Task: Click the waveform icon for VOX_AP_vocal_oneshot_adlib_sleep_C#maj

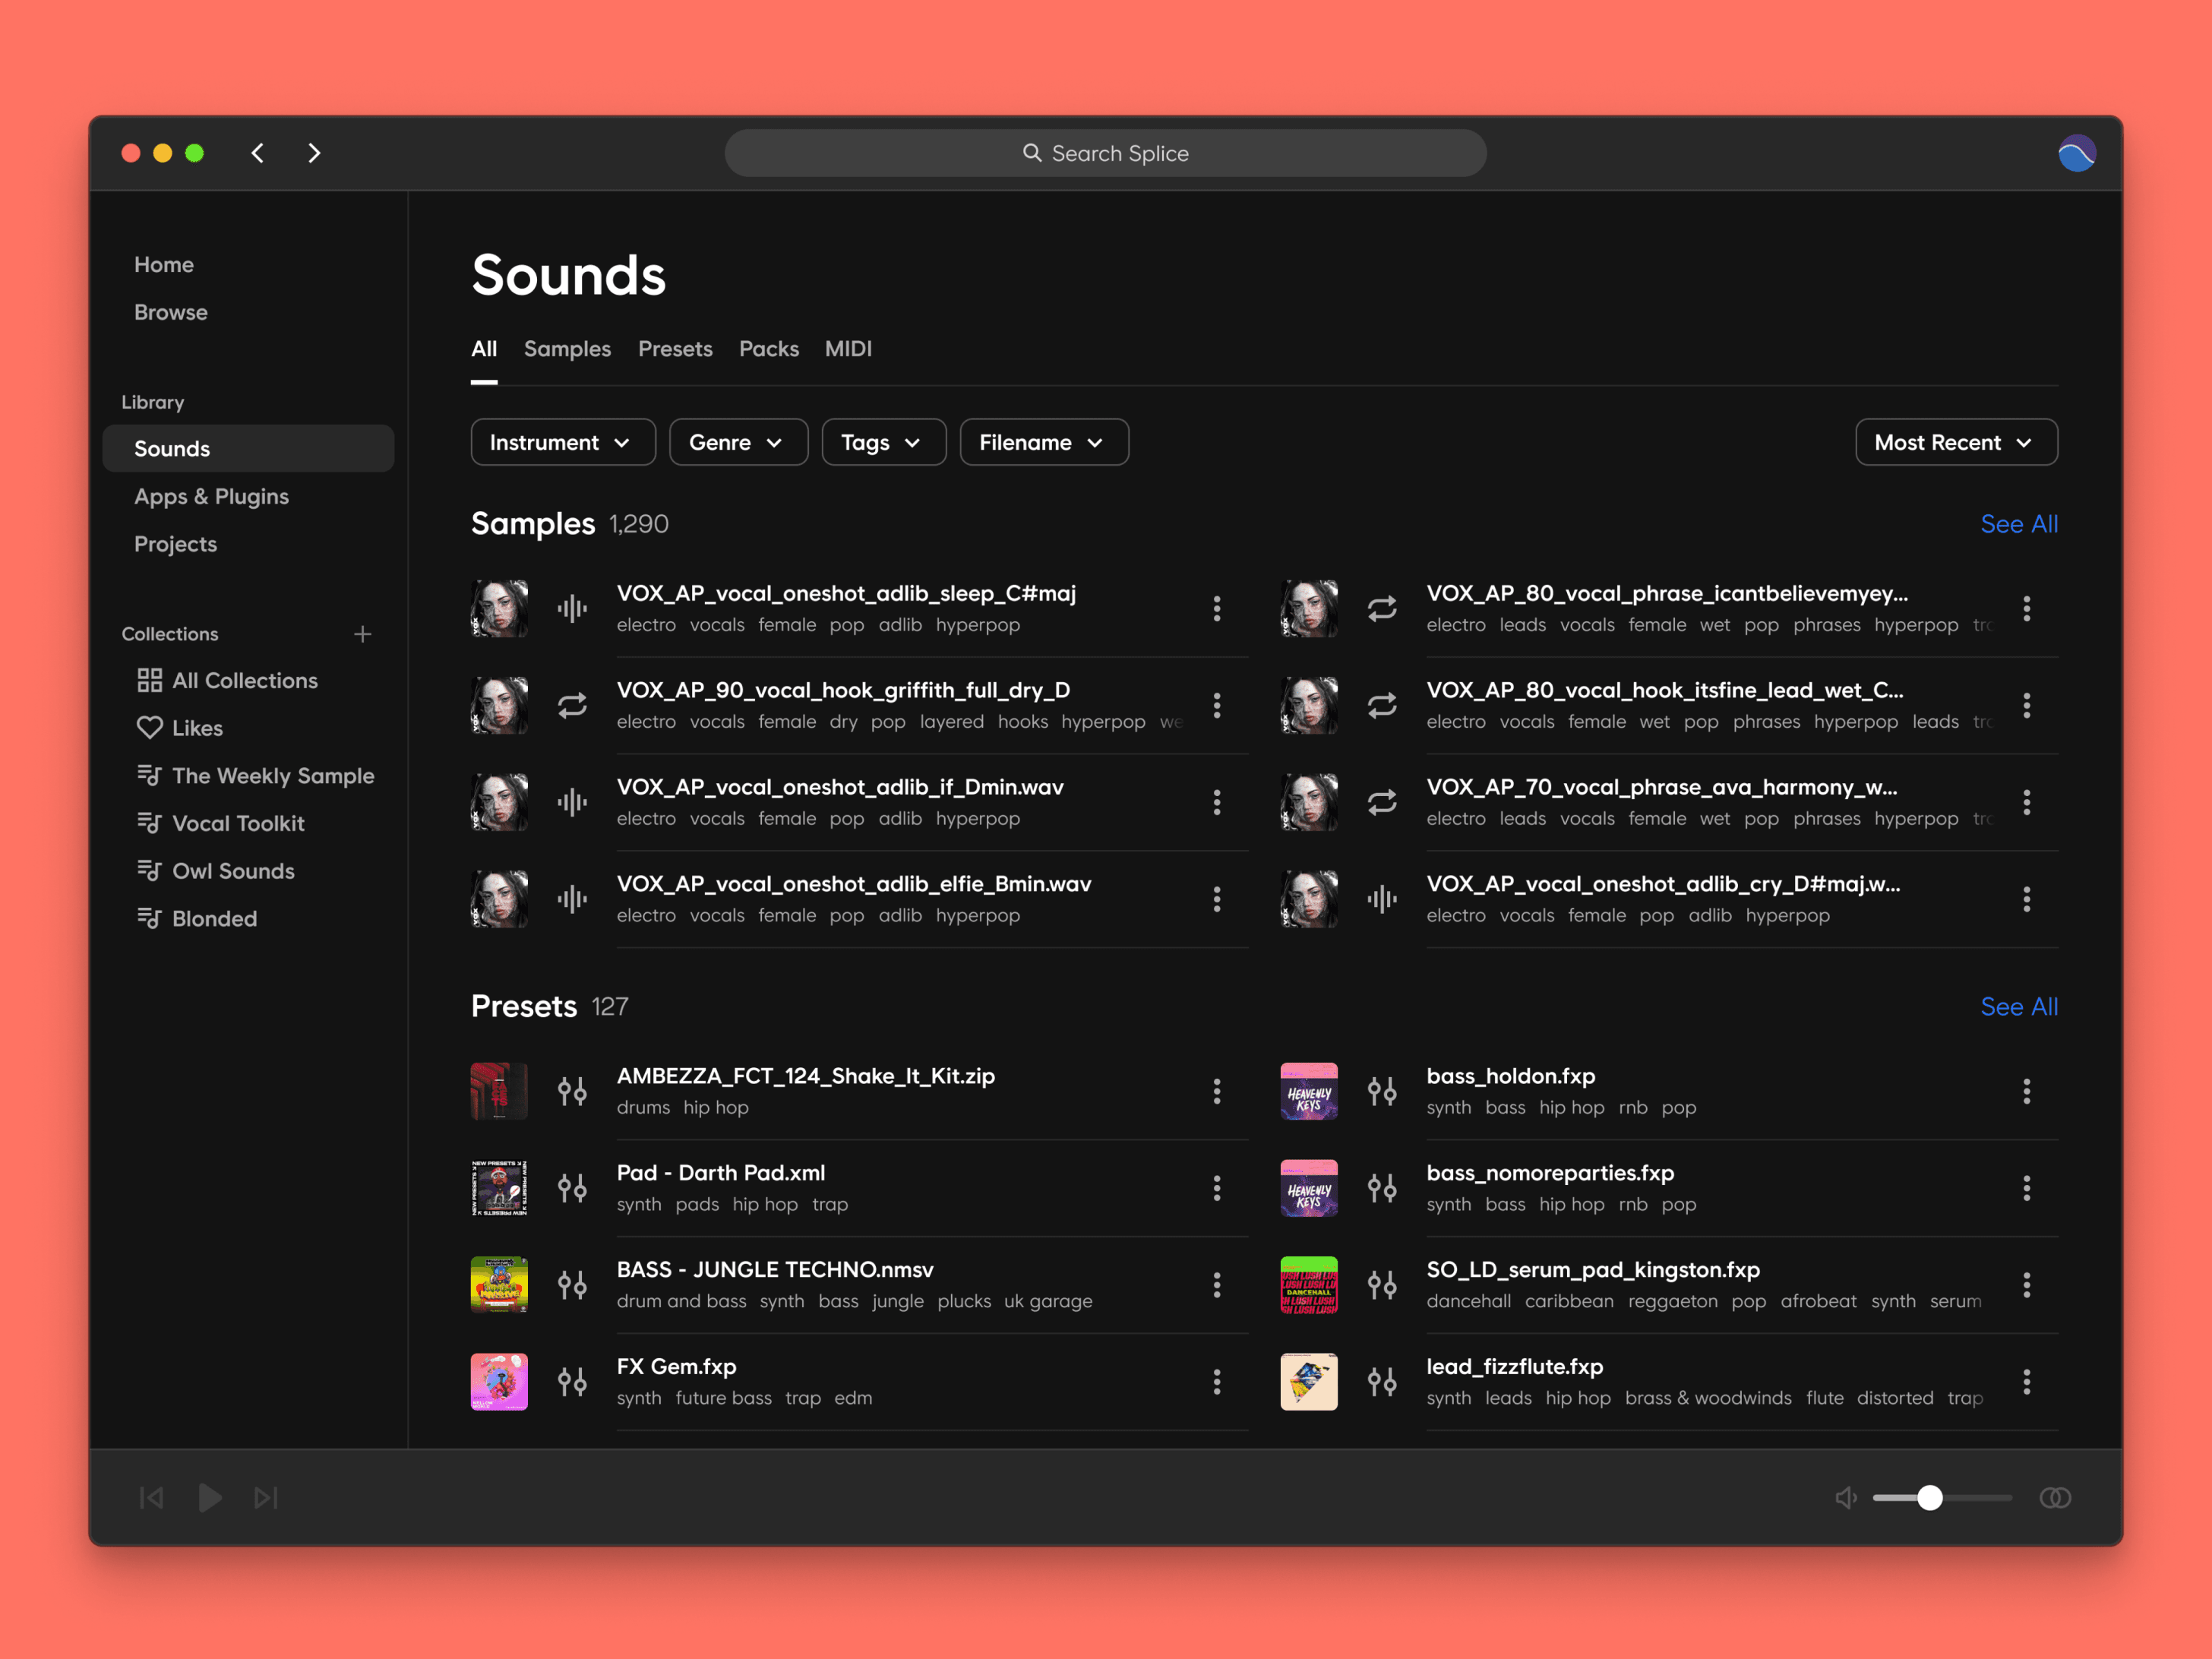Action: [572, 608]
